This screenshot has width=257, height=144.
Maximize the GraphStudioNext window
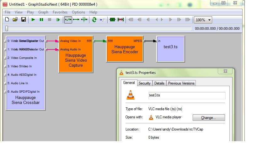pyautogui.click(x=223, y=3)
